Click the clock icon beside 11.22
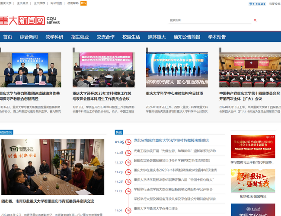This screenshot has height=216, width=281. coord(128,191)
